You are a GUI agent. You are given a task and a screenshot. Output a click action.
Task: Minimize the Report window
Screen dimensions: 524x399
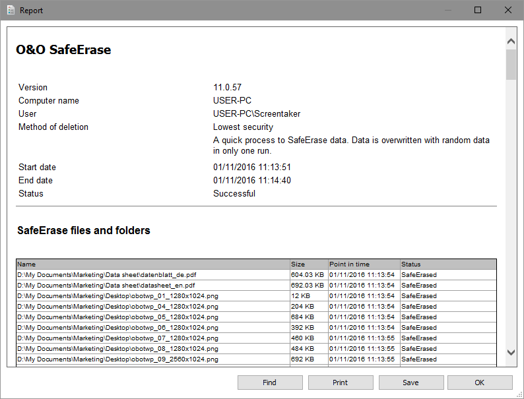click(x=448, y=10)
